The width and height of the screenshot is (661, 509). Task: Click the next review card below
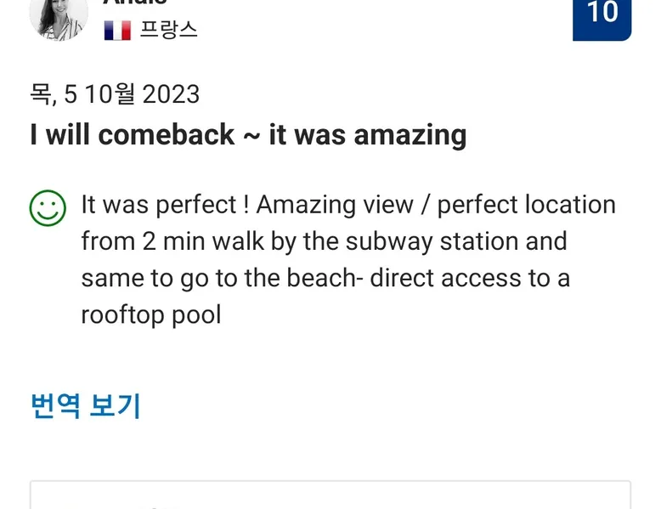[x=330, y=495]
